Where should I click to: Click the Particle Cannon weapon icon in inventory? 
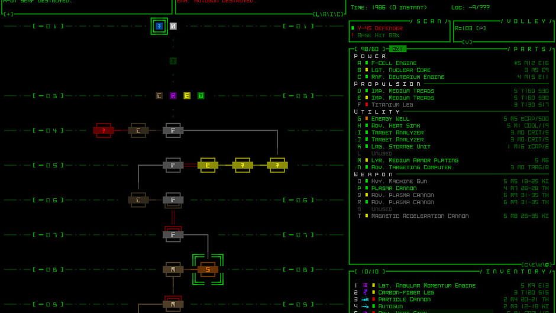click(365, 299)
